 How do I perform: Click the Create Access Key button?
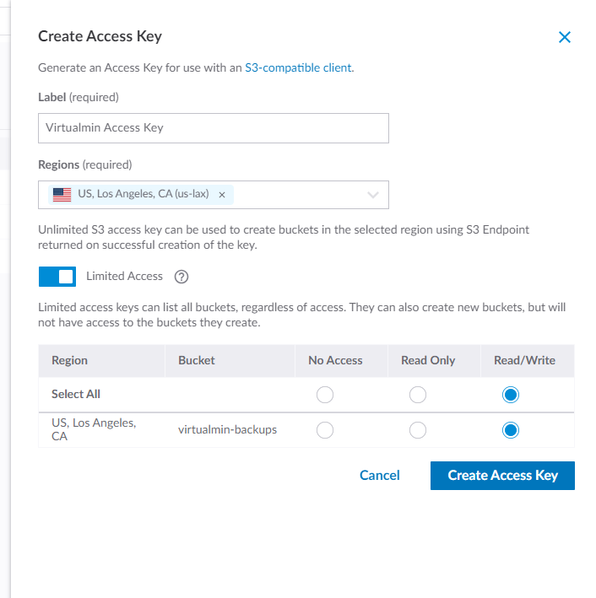click(502, 476)
